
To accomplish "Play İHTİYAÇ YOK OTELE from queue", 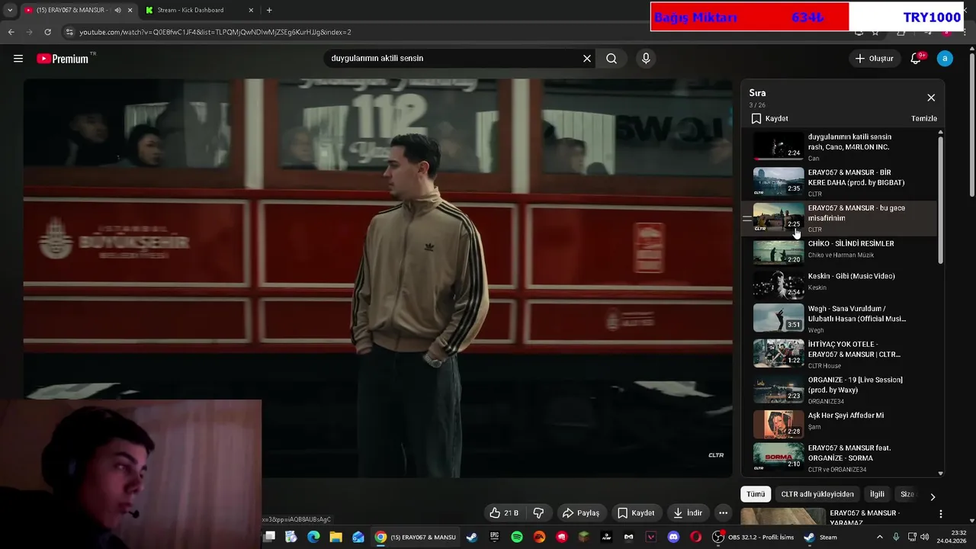I will click(839, 354).
